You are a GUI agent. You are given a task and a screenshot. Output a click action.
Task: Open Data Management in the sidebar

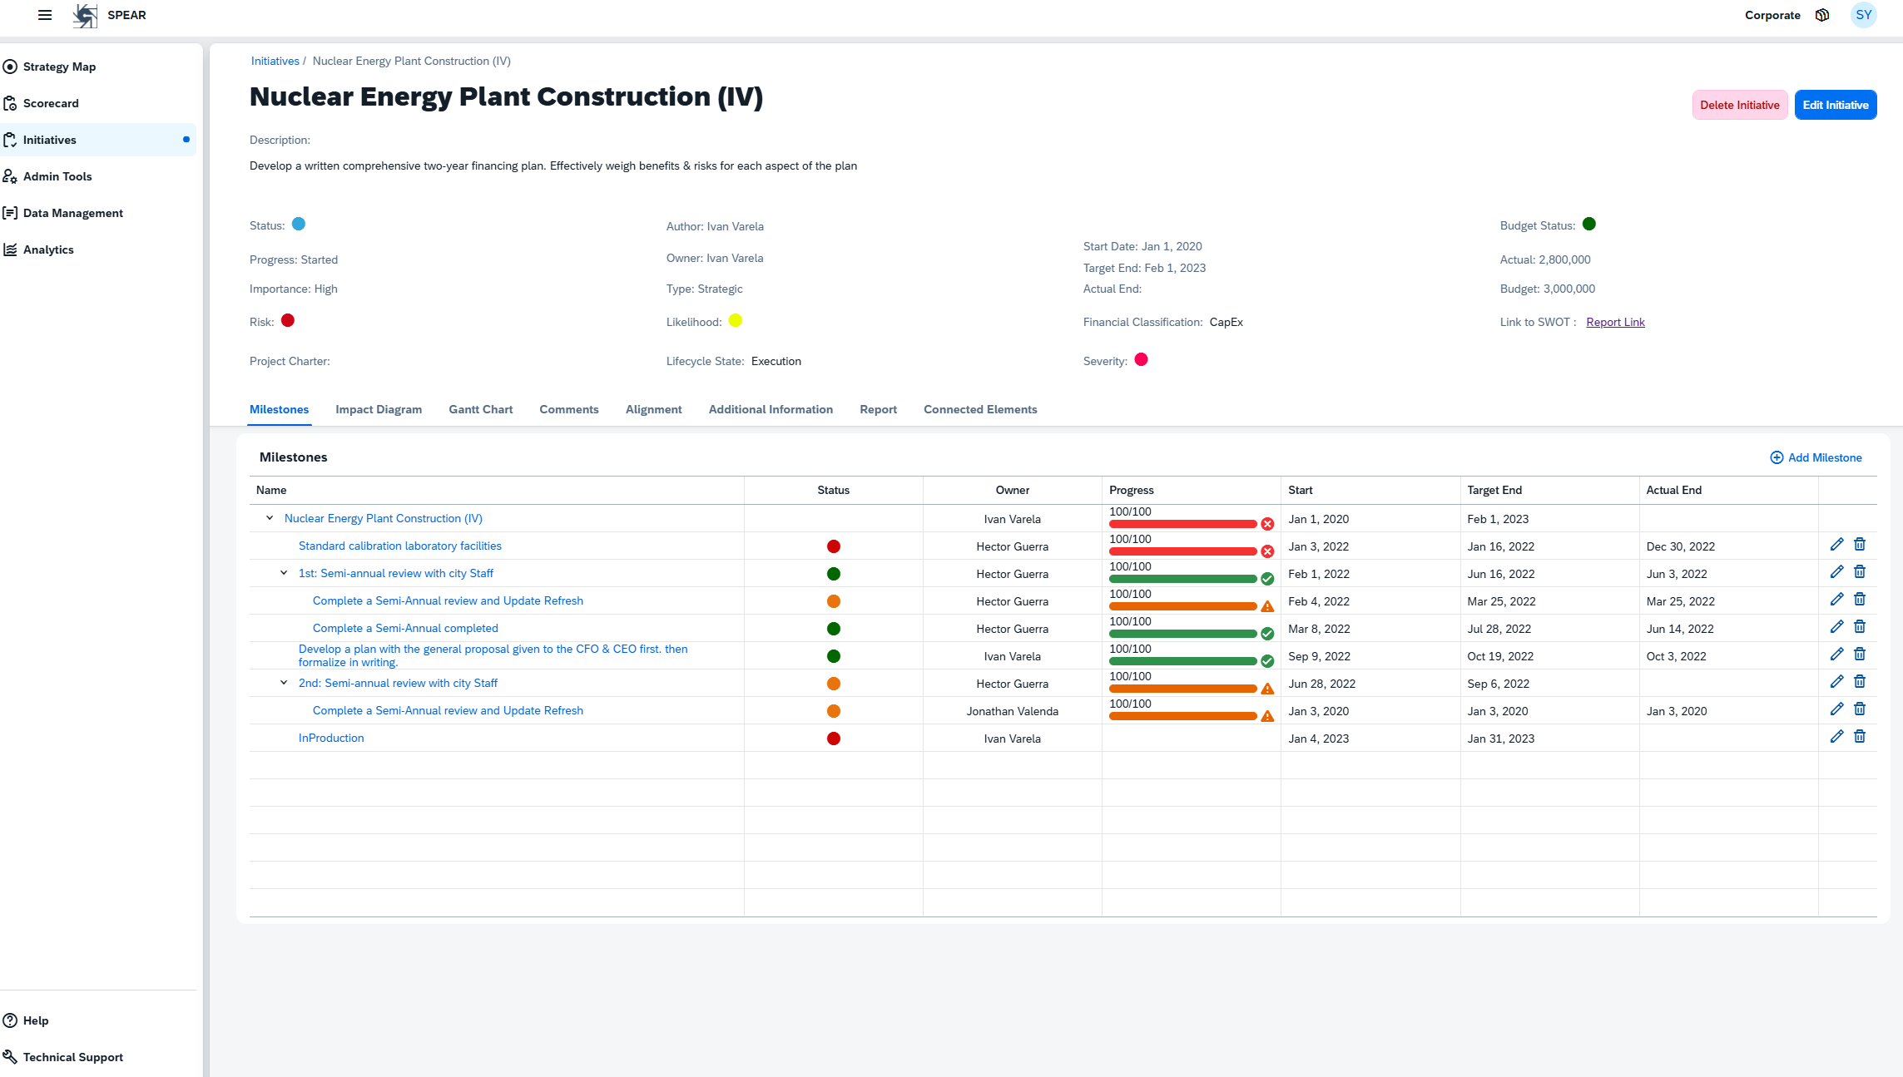click(x=72, y=213)
